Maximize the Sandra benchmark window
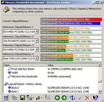Viewport: 104px width, 102px height. pyautogui.click(x=98, y=2)
